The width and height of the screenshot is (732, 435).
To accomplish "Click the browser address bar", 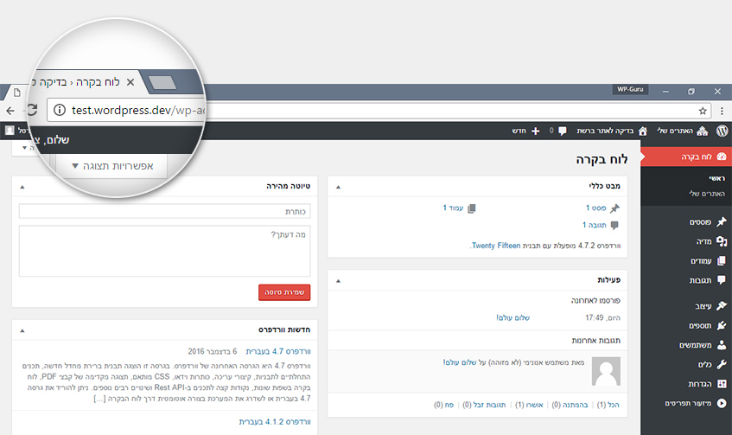I will (x=379, y=111).
